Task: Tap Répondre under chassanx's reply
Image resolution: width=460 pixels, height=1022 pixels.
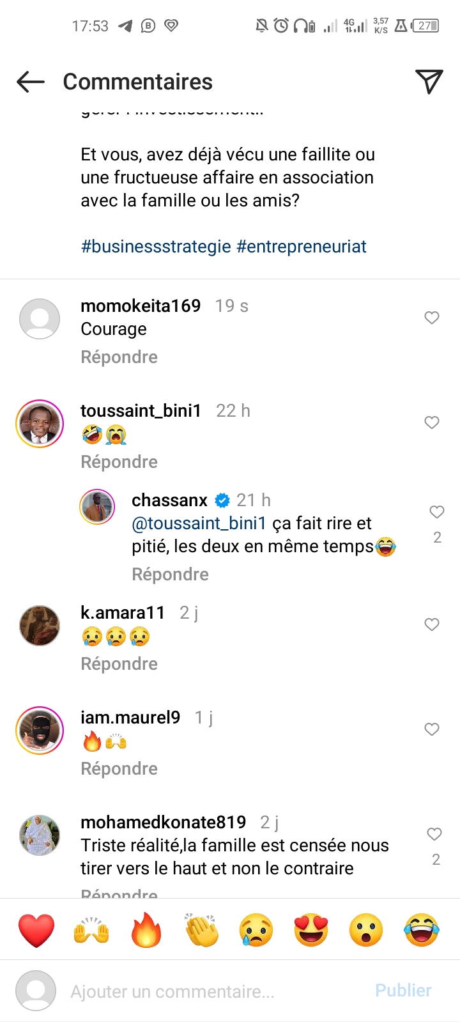Action: point(170,575)
